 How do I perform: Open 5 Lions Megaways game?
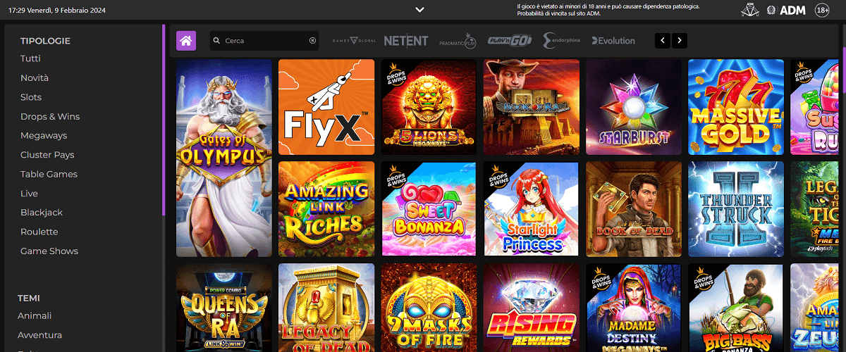(x=429, y=107)
